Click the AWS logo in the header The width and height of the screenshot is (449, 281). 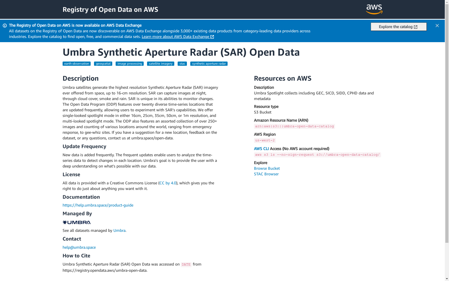tap(374, 9)
